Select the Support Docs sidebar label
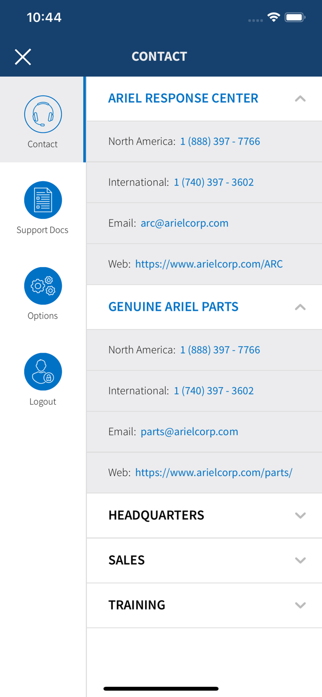 click(42, 230)
